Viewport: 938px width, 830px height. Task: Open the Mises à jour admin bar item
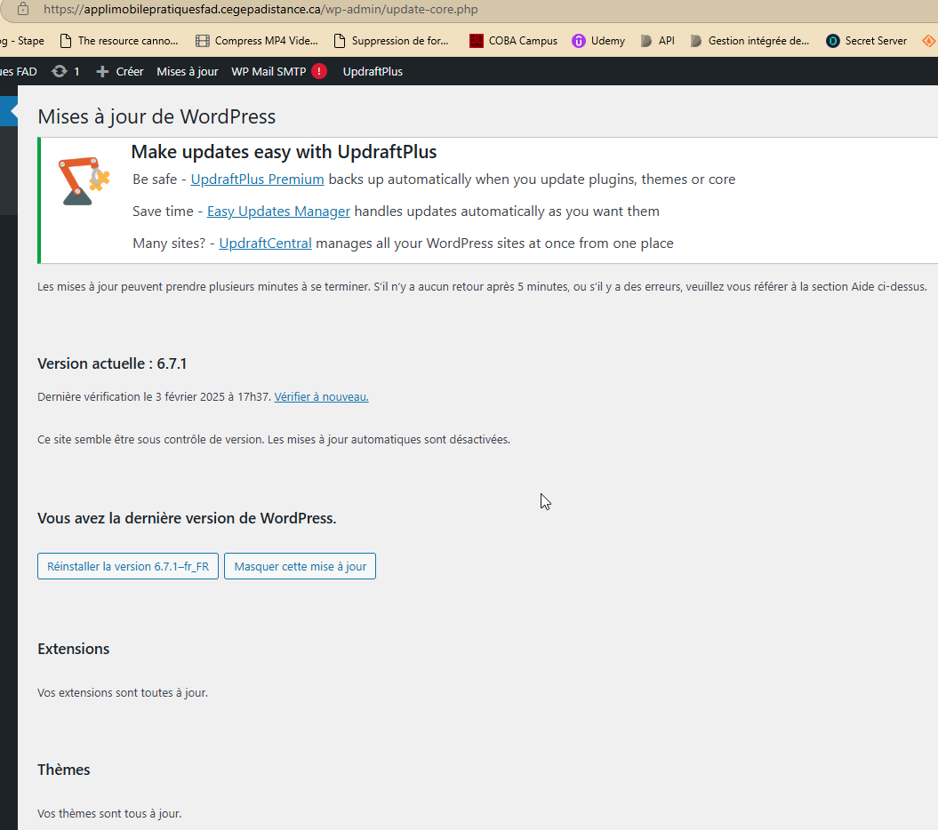pos(187,71)
